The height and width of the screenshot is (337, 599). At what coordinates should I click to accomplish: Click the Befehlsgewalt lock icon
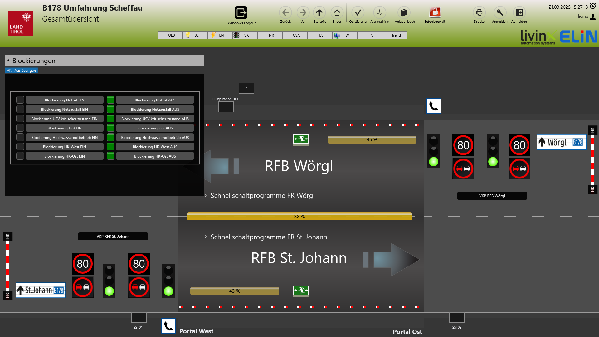[x=435, y=13]
